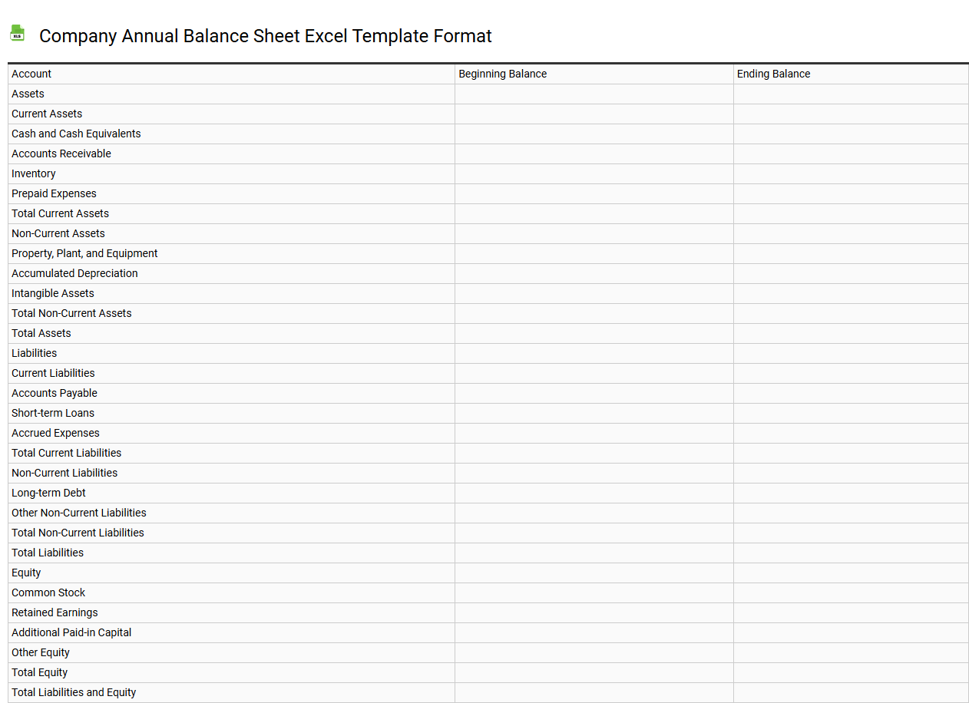969x703 pixels.
Task: Select the Assets row label
Action: [28, 94]
